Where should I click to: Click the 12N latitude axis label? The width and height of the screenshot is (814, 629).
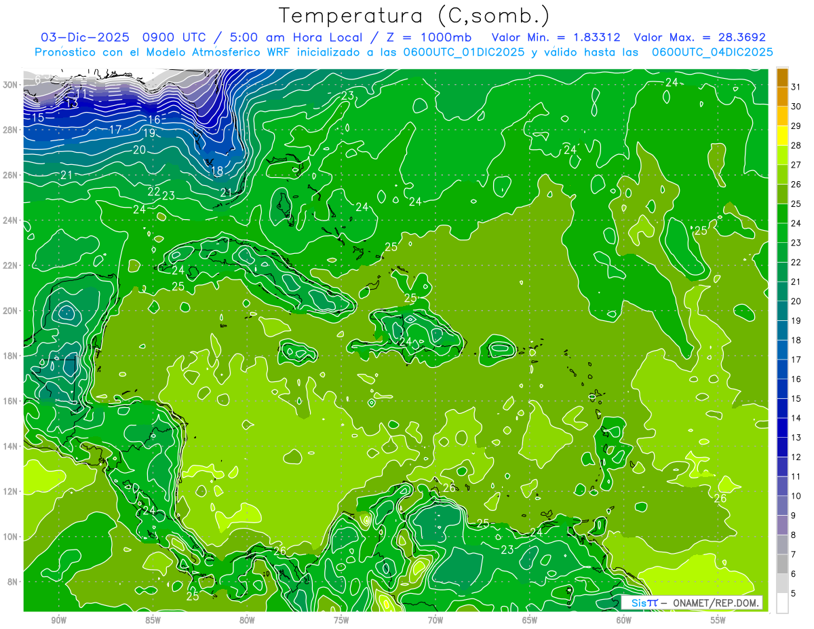click(11, 491)
